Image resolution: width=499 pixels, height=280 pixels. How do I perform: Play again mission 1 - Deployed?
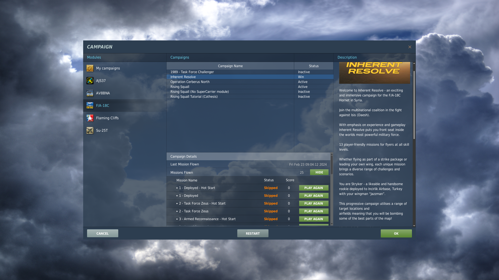tap(314, 196)
